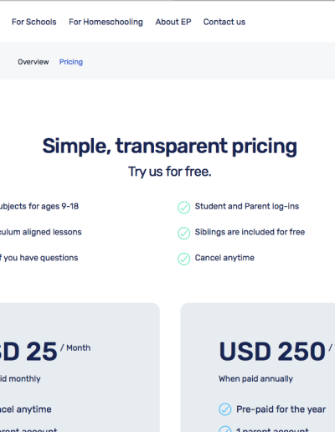The height and width of the screenshot is (432, 335).
Task: Click Student and Parent log-ins feature text
Action: coord(247,207)
